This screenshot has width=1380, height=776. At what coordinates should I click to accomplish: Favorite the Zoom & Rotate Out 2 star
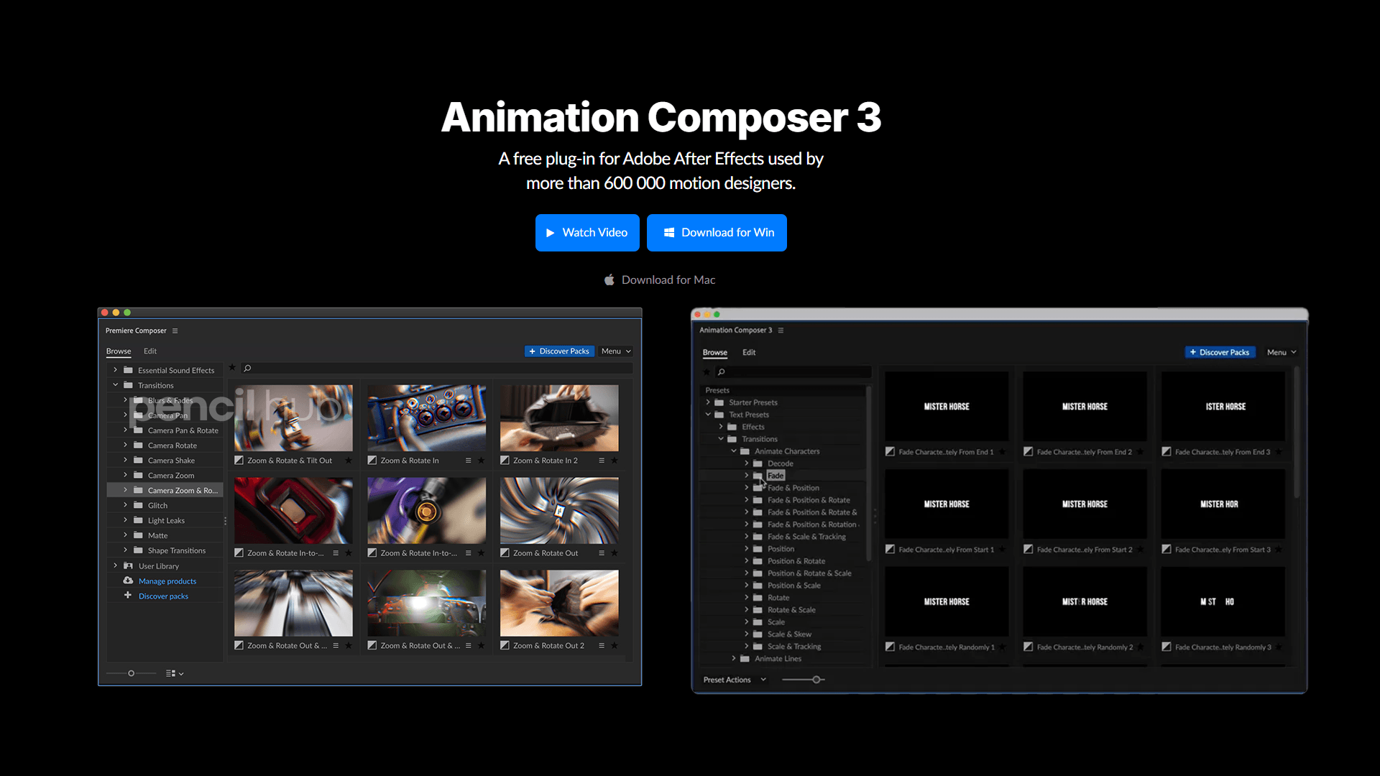pos(615,646)
